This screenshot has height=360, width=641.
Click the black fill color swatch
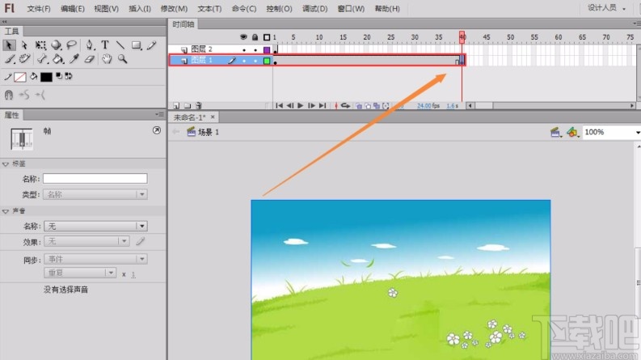click(46, 77)
